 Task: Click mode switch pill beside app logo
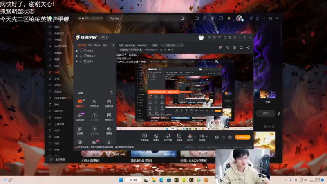104,37
